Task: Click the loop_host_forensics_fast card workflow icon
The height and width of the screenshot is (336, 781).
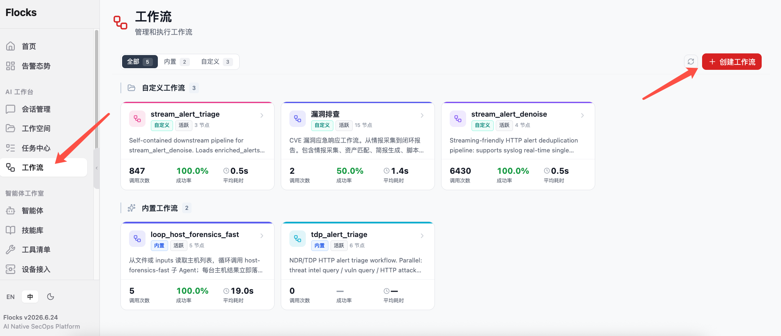Action: click(137, 239)
